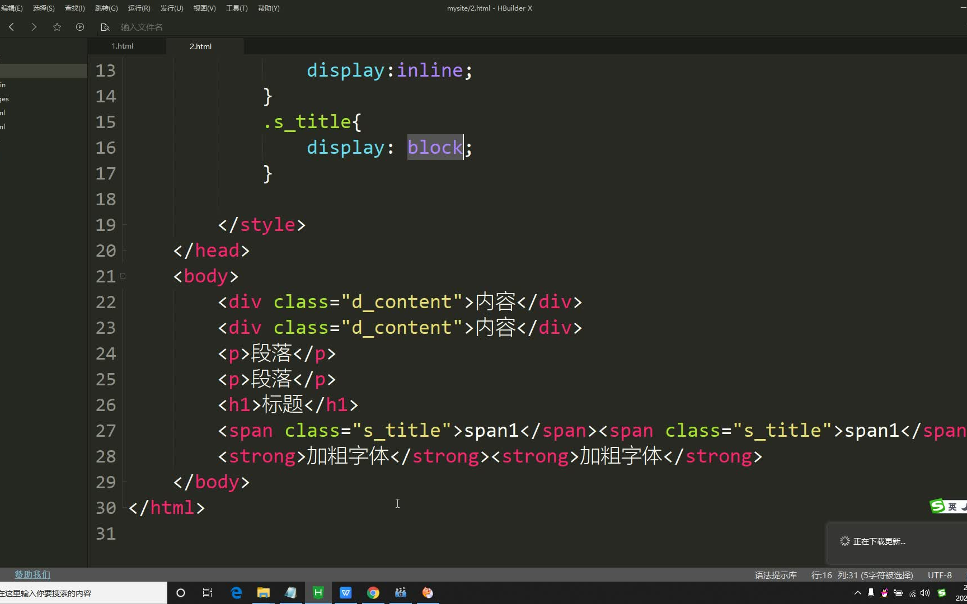Type-in field: click 输入文件名 box
Image resolution: width=967 pixels, height=604 pixels.
tap(142, 27)
